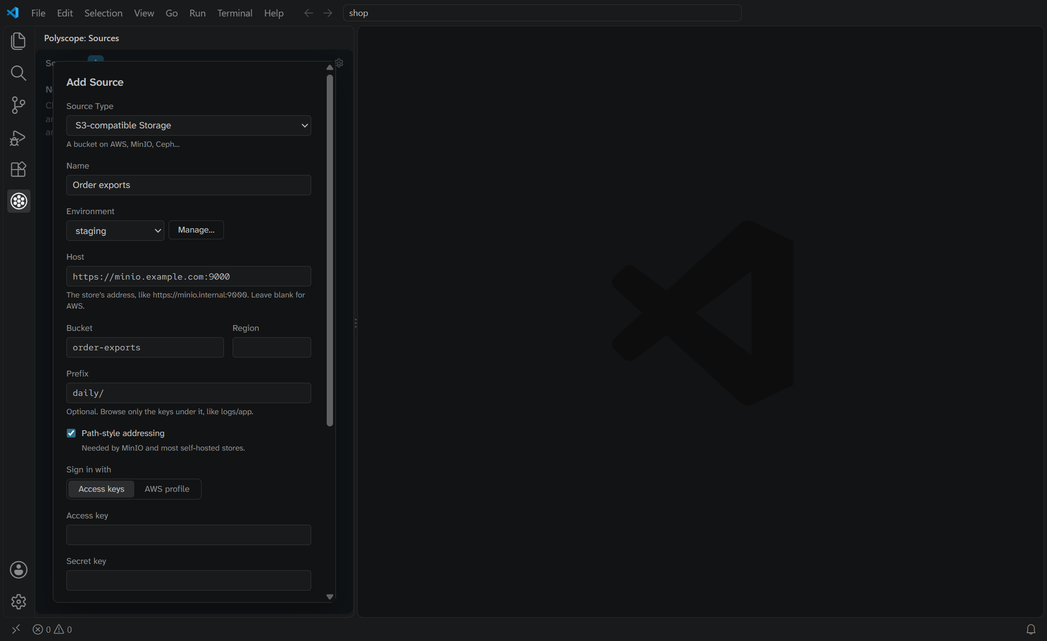Open the View menu
This screenshot has width=1047, height=641.
point(144,13)
